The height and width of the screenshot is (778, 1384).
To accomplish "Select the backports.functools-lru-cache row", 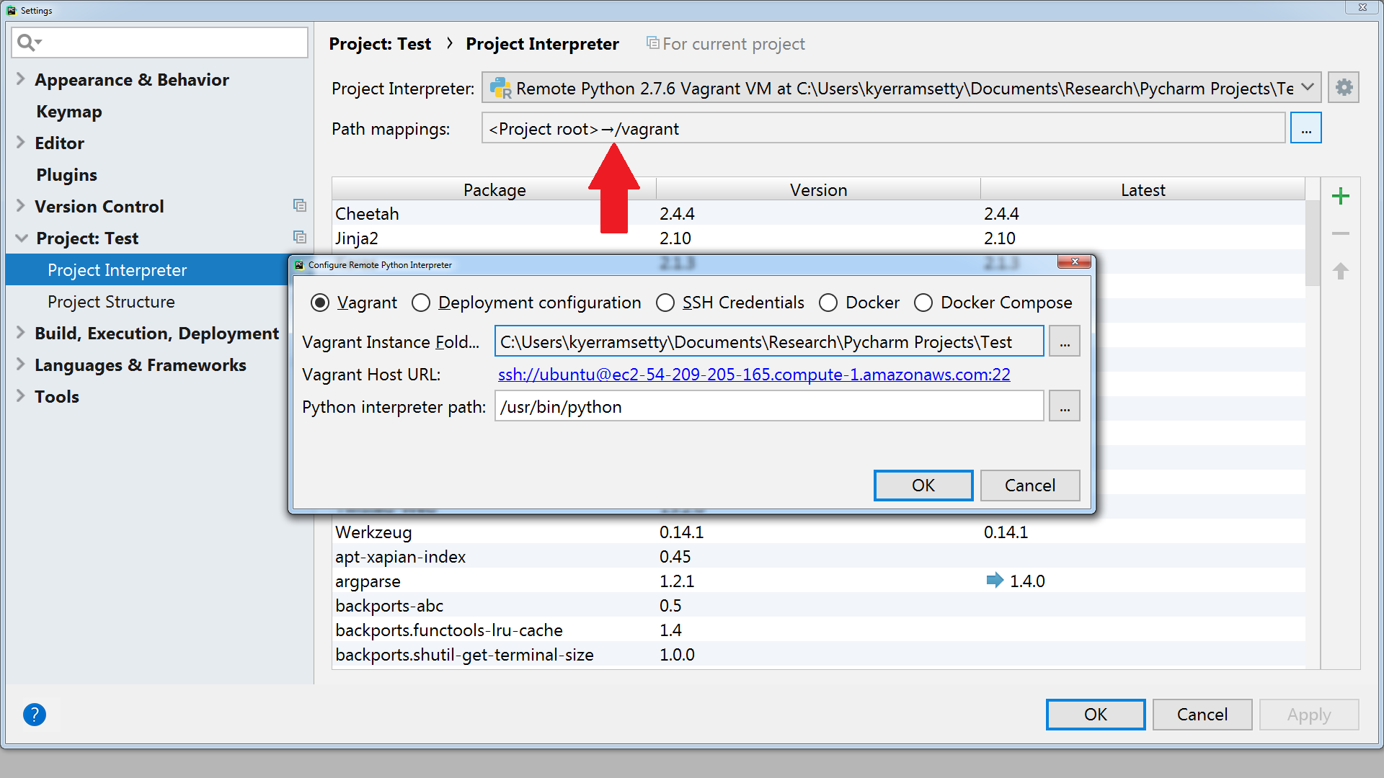I will (x=818, y=630).
